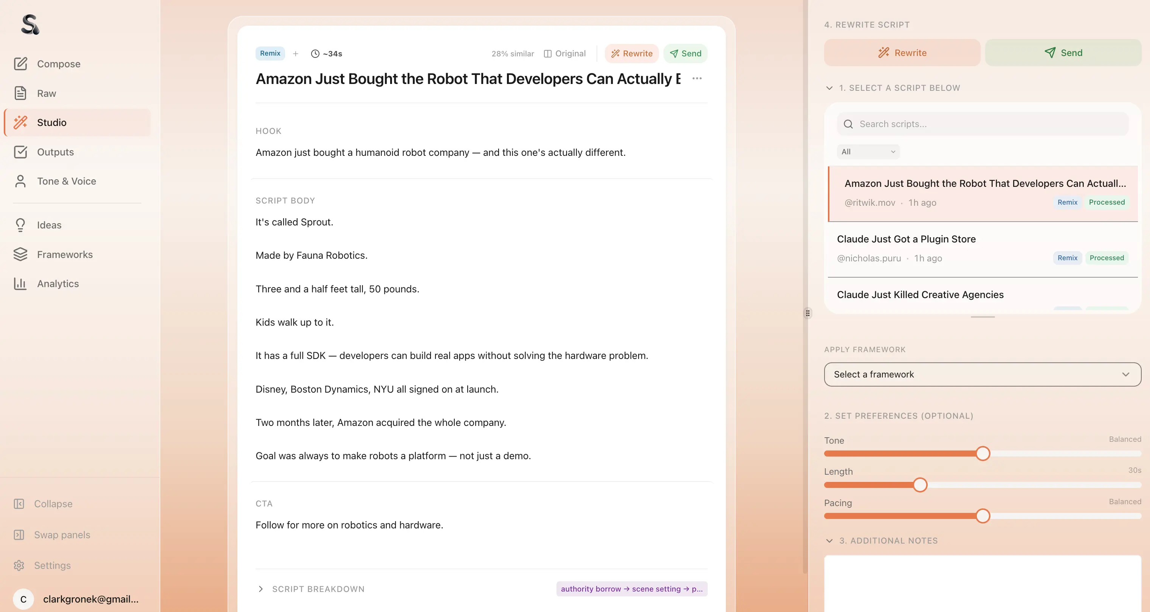Navigate to Tone & Voice
This screenshot has height=612, width=1150.
click(77, 181)
